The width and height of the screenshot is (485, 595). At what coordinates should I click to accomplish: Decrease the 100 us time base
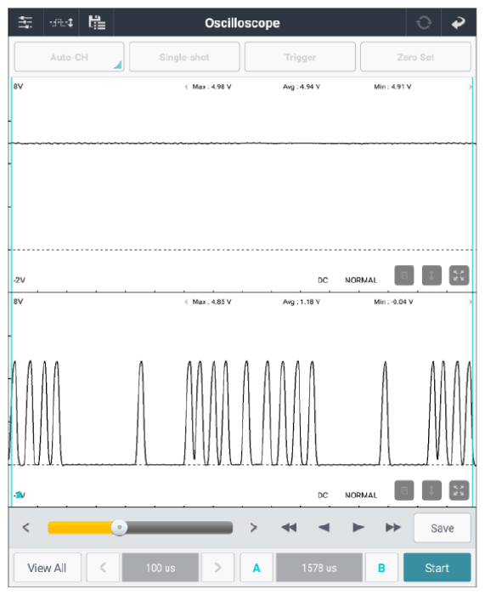[103, 568]
